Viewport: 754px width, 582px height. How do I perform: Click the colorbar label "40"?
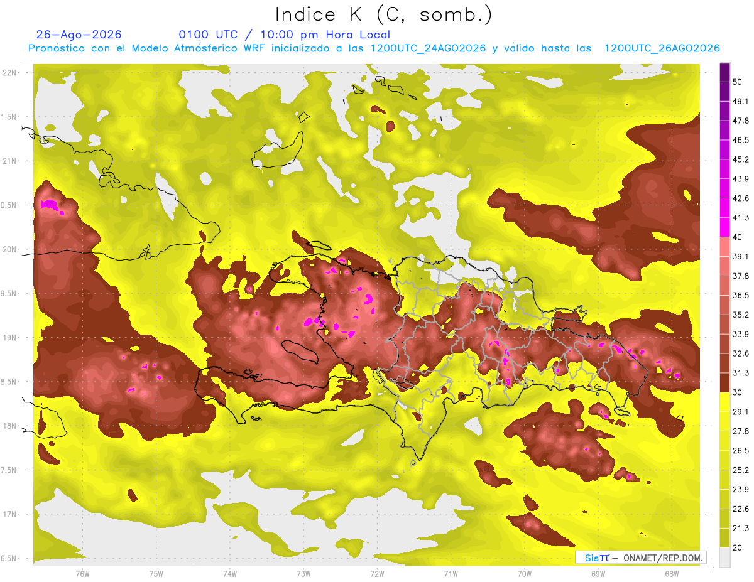(738, 237)
